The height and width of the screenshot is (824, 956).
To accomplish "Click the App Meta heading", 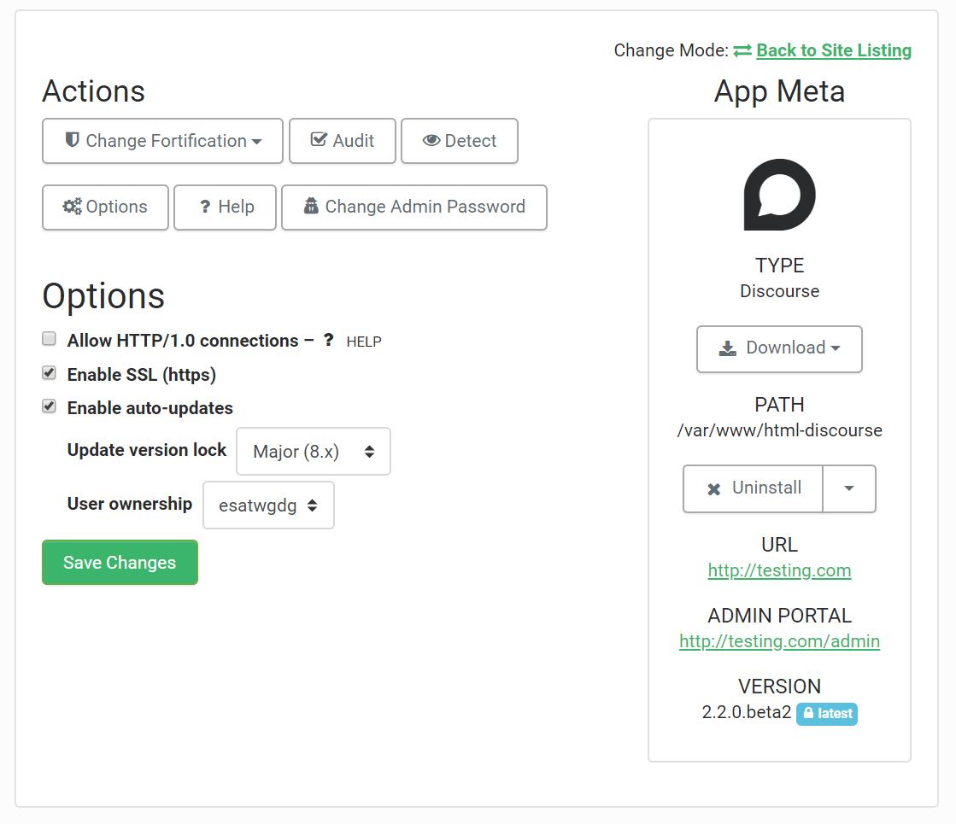I will click(x=780, y=91).
